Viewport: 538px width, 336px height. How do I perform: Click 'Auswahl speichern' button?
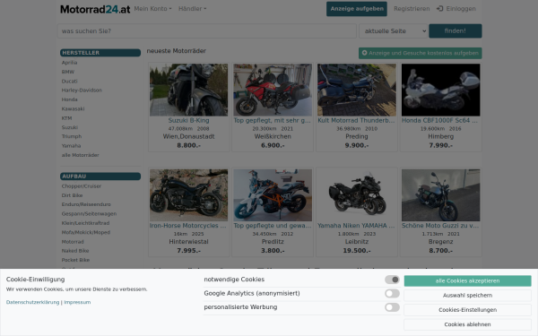468,295
